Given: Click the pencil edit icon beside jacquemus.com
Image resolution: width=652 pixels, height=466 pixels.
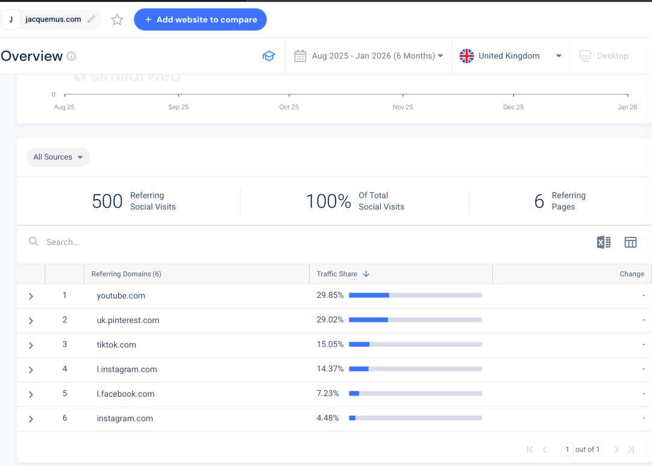Looking at the screenshot, I should pyautogui.click(x=92, y=19).
